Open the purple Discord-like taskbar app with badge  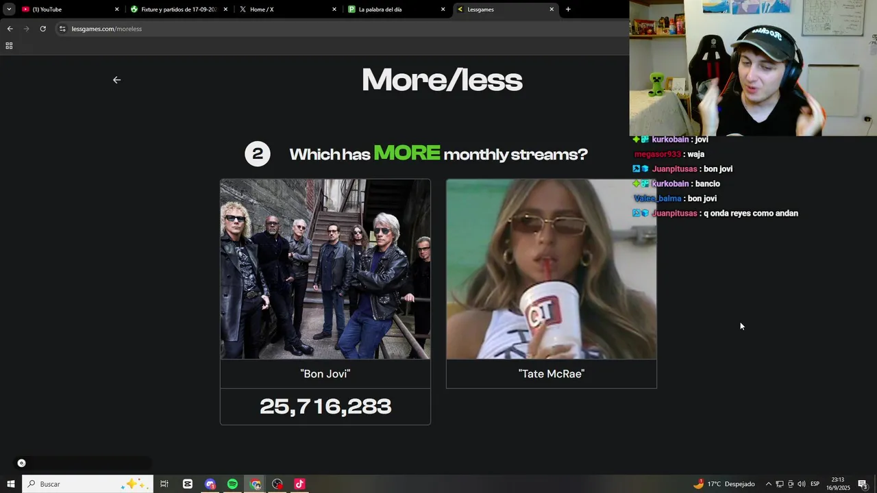point(210,484)
